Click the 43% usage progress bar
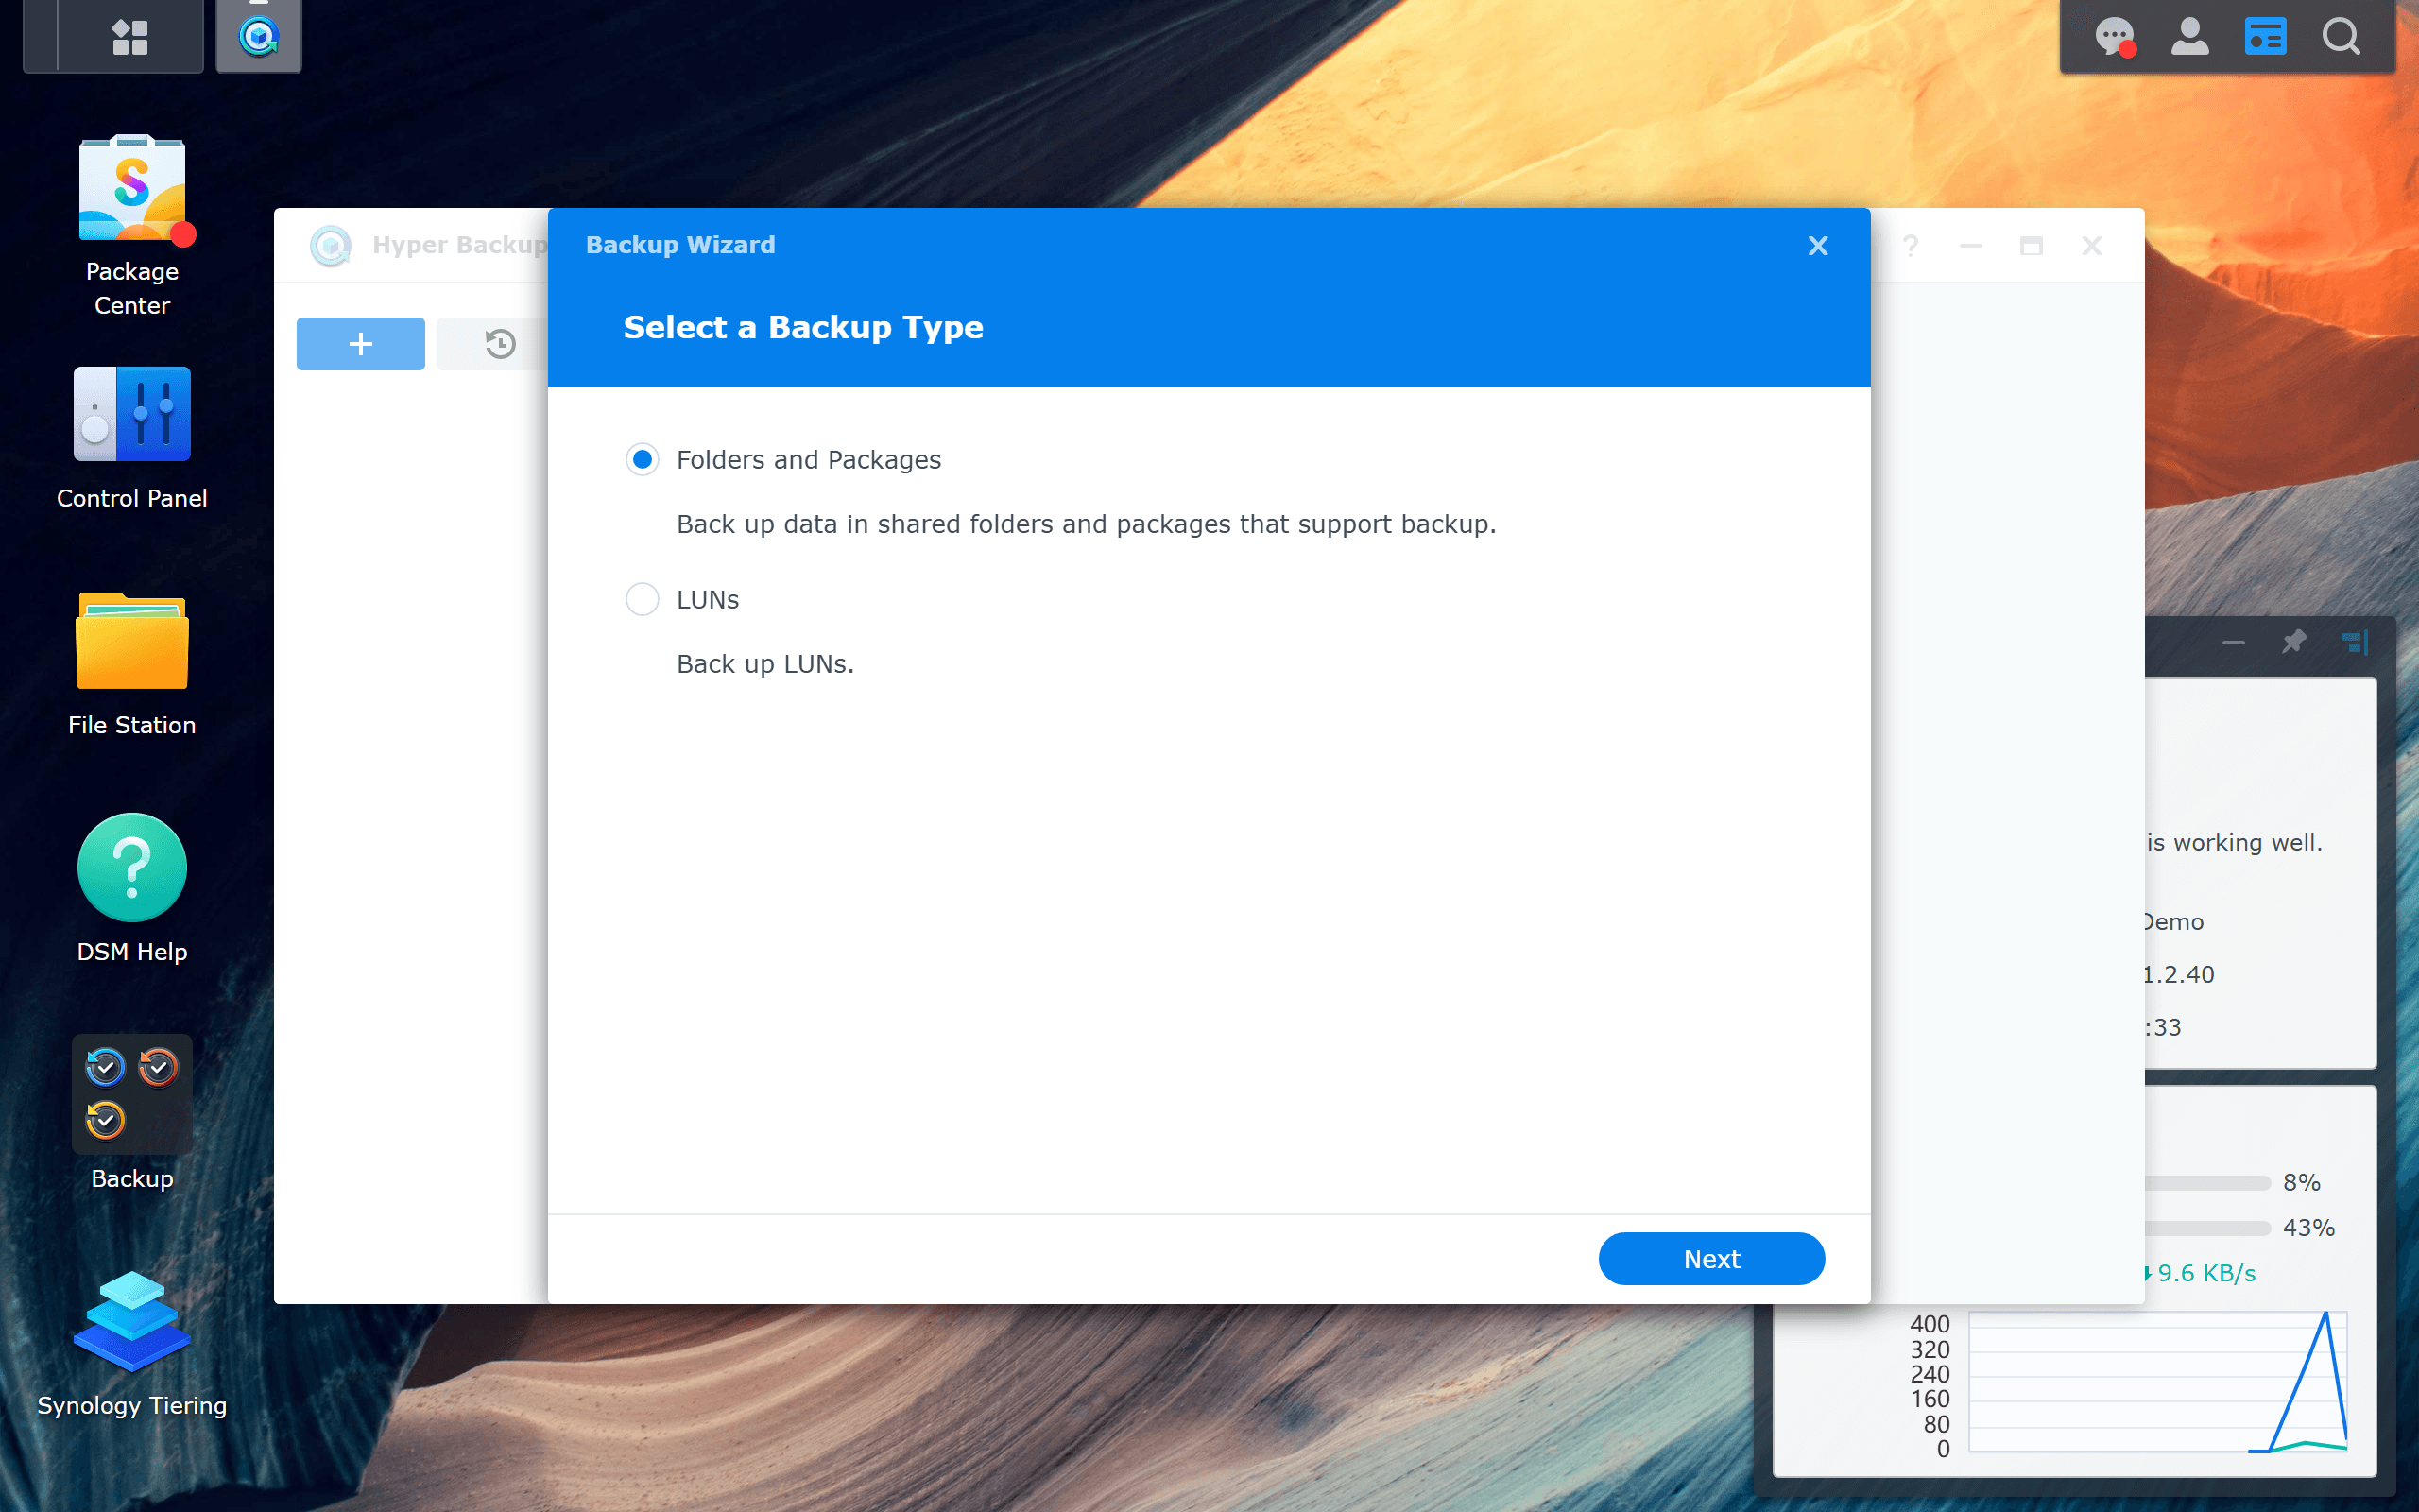Image resolution: width=2419 pixels, height=1512 pixels. point(2207,1228)
